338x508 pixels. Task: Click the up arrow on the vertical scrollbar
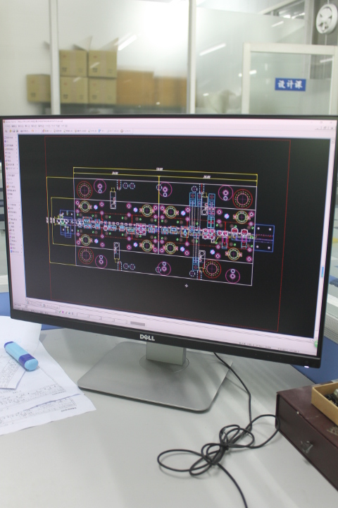332,142
